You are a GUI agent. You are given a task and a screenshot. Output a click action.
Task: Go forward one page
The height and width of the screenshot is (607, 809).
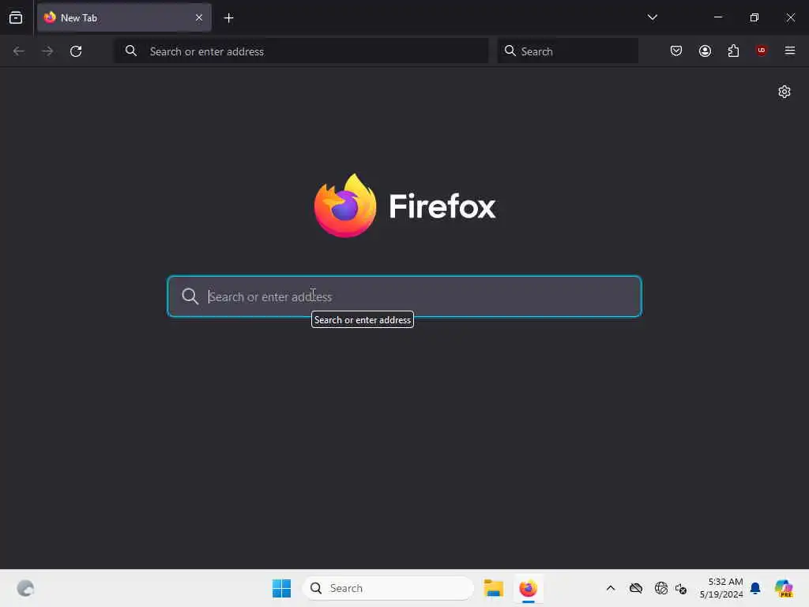pos(47,51)
